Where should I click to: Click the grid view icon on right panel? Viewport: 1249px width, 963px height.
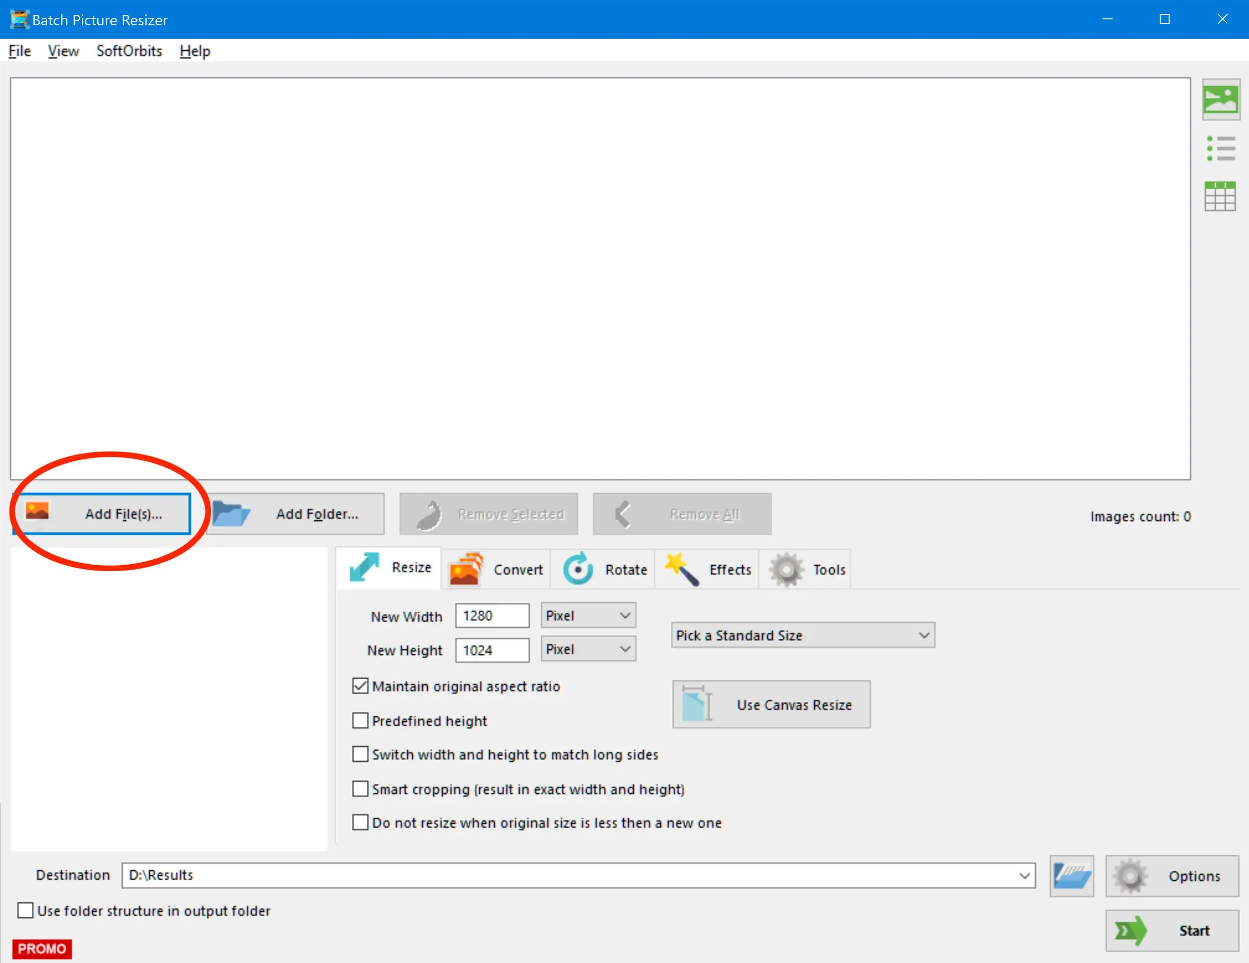point(1221,195)
